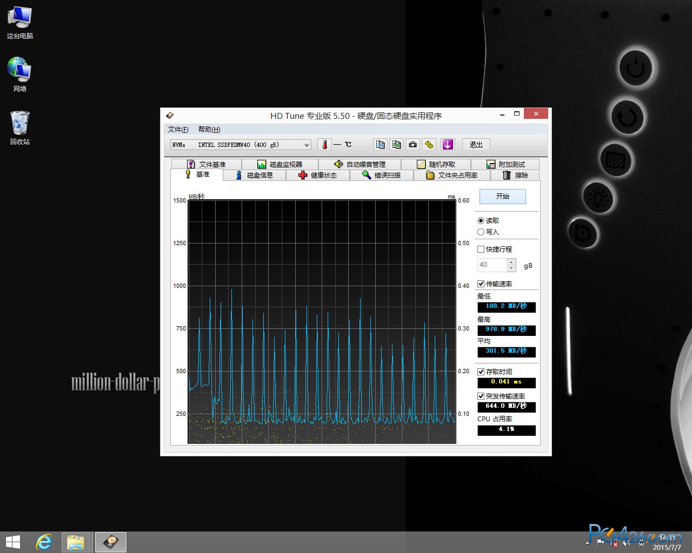This screenshot has width=692, height=553.
Task: Open the 磁盘监视器 tab
Action: pos(280,164)
